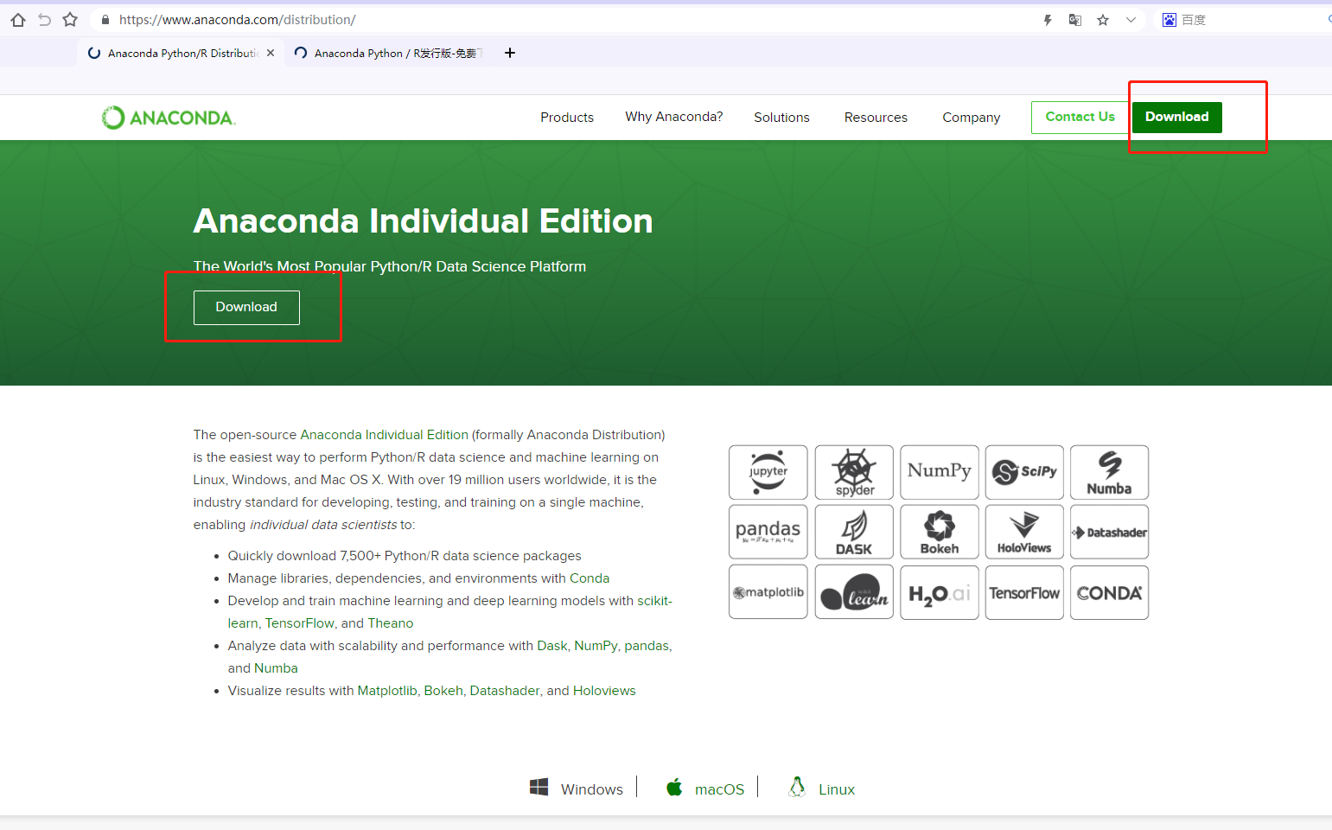
Task: Click the Anaconda logo
Action: [x=169, y=118]
